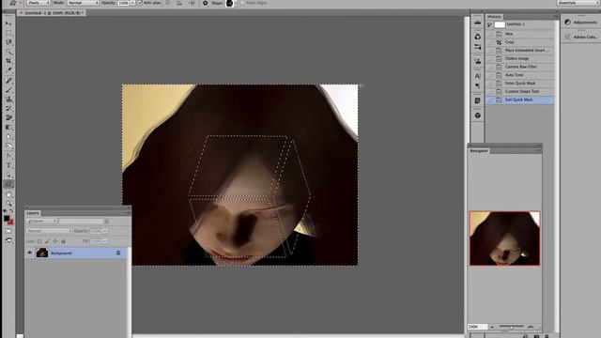Select the Camera Raw Filter history state
Screen dimensions: 601x338
[520, 67]
